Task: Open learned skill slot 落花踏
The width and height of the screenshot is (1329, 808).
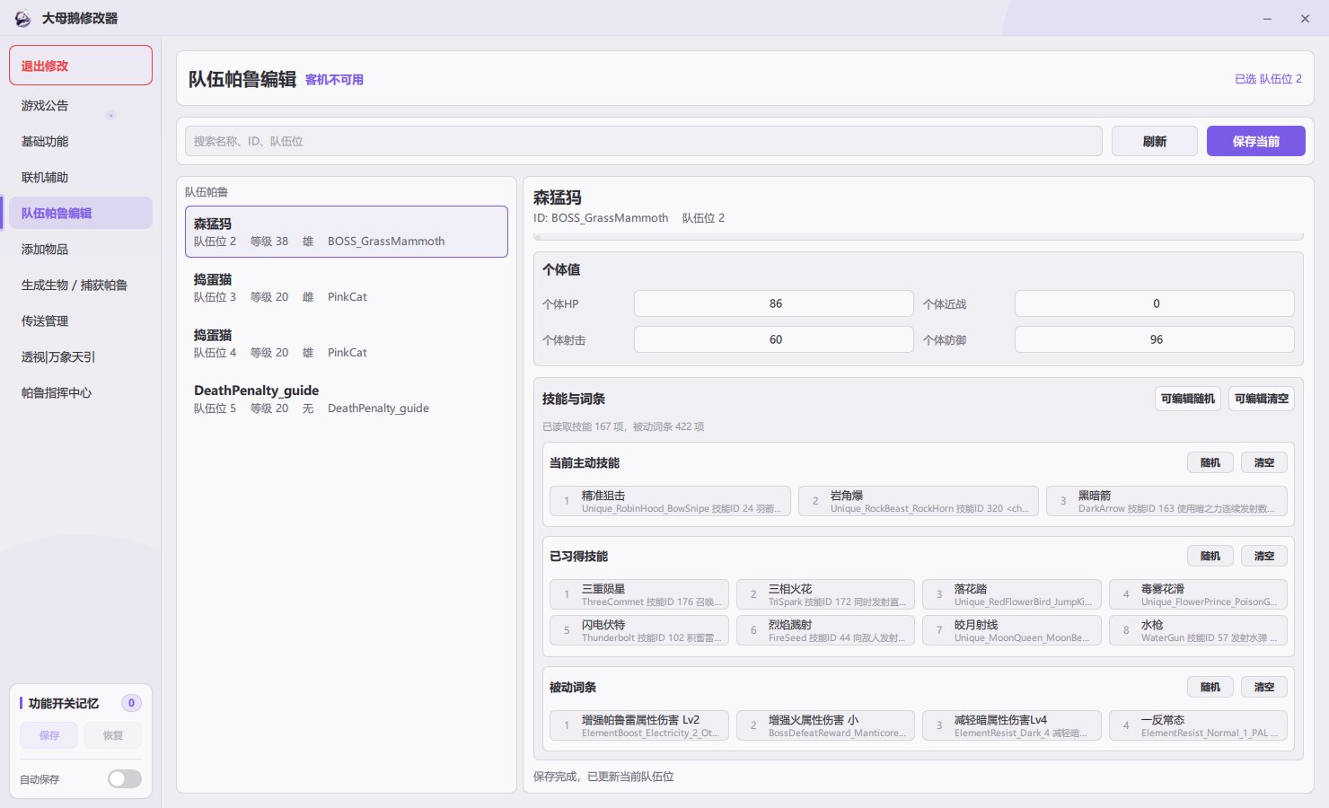Action: pos(1012,594)
